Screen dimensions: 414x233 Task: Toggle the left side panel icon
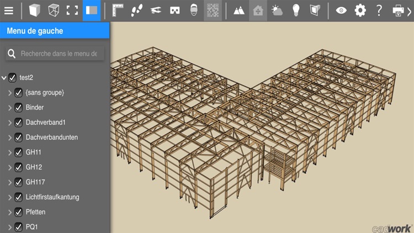click(x=92, y=10)
